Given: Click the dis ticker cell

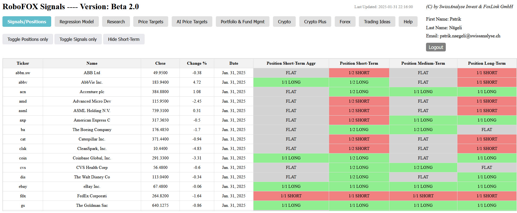Looking at the screenshot, I should pos(23,177).
